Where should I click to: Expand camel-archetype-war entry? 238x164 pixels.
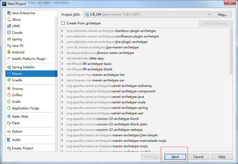pos(62,113)
